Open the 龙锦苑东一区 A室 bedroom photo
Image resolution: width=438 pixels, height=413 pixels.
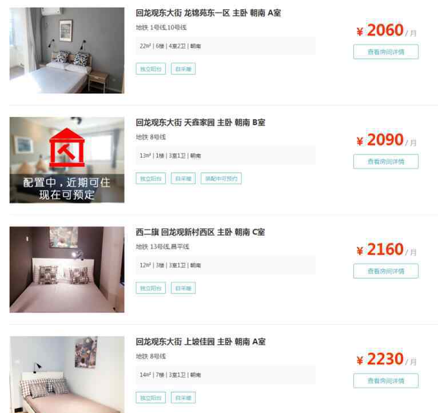point(67,50)
